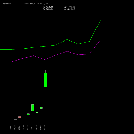Image resolution: width=134 pixels, height=134 pixels.
Task: Select the green 02 Feb candlestick
Action: coord(28,114)
